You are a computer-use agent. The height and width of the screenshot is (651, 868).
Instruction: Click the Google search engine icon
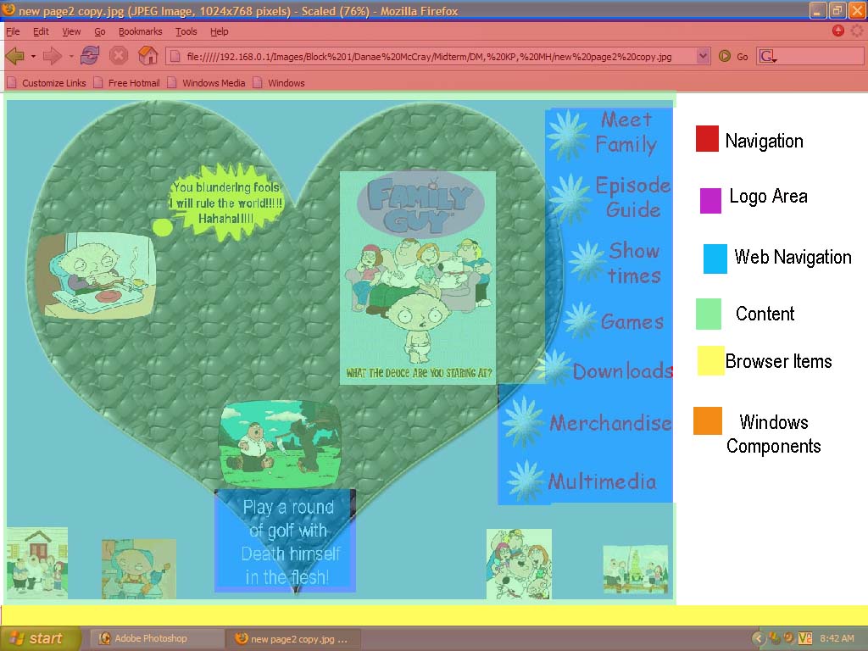[766, 57]
